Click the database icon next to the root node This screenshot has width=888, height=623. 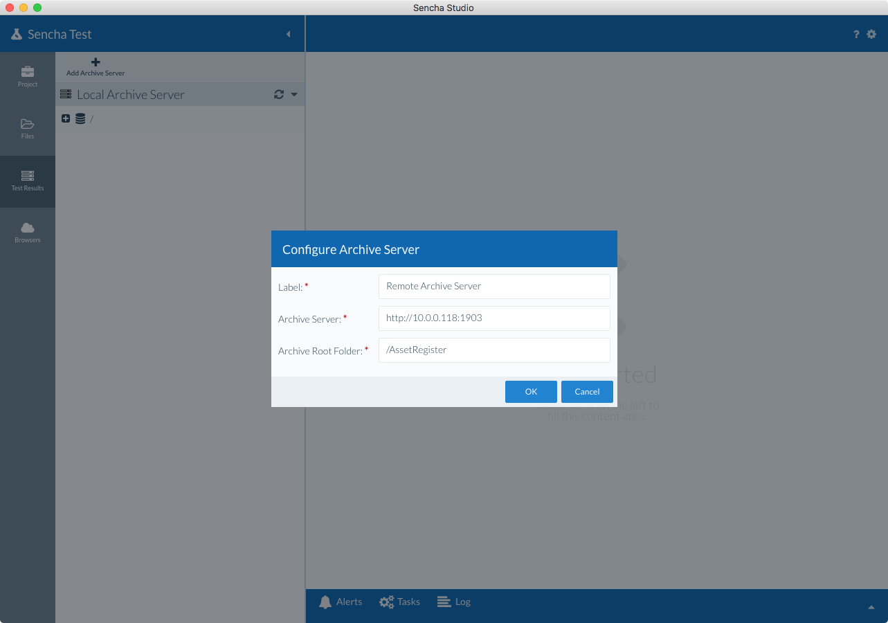tap(80, 118)
